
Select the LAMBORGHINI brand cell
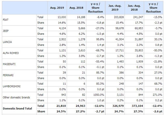[x=19, y=86]
